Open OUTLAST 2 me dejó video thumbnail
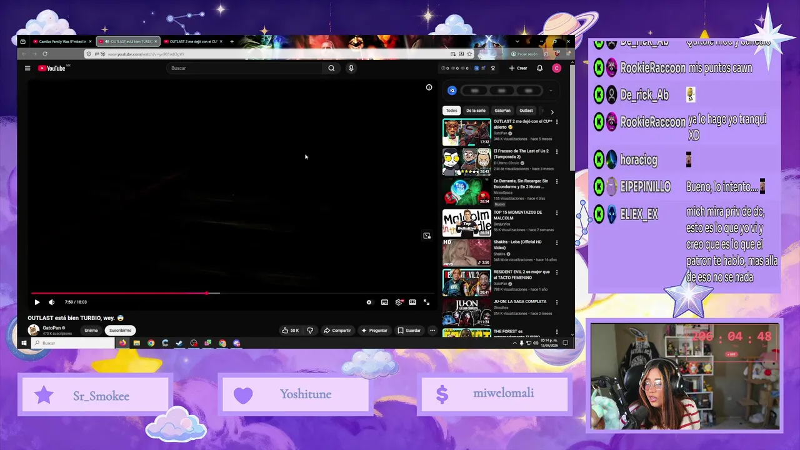 (x=467, y=132)
